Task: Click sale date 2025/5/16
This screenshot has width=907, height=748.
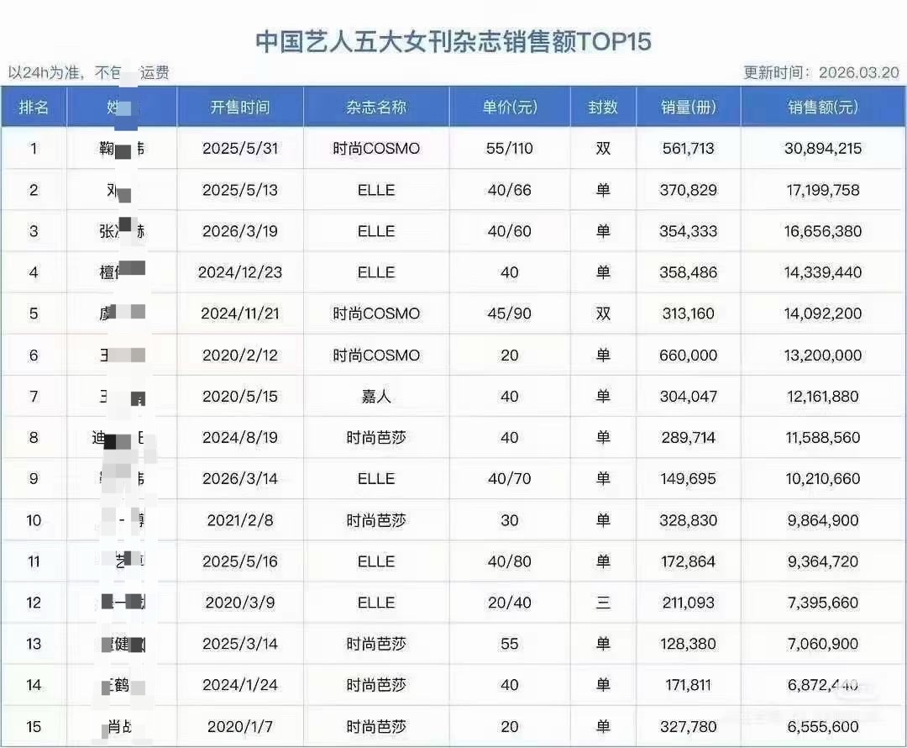Action: click(x=240, y=561)
